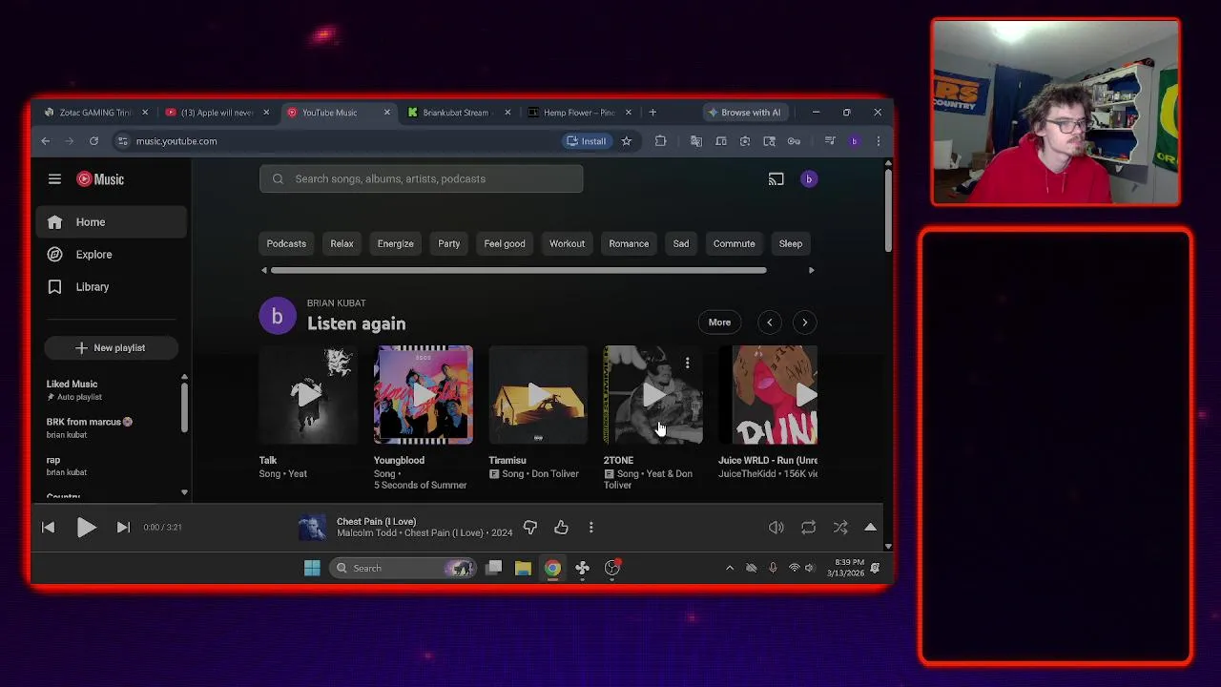Click the chip bar horizontal scrollbar

518,270
